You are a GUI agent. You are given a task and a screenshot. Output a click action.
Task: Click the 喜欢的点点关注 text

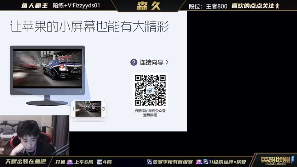253,6
